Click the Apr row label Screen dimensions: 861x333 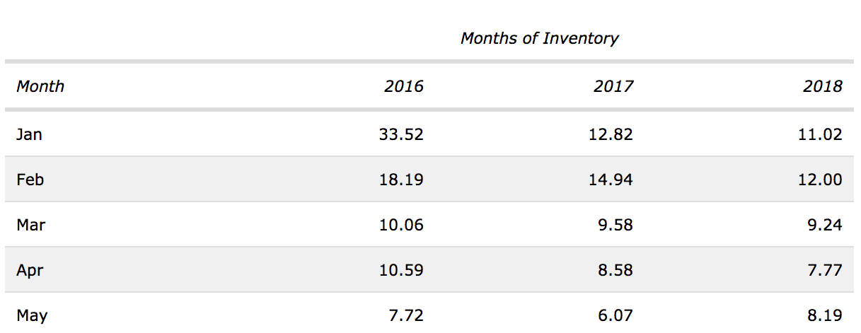30,270
